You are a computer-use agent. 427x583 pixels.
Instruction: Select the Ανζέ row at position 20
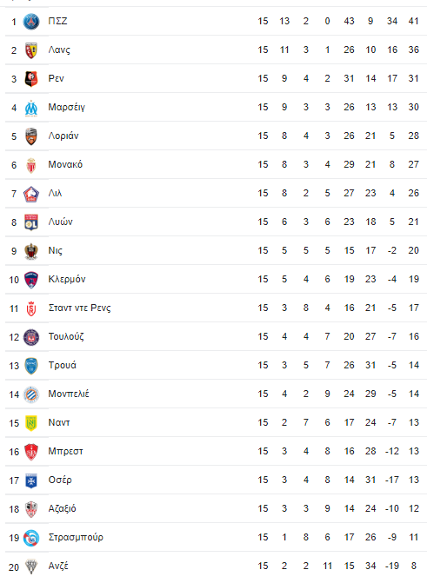pos(216,566)
